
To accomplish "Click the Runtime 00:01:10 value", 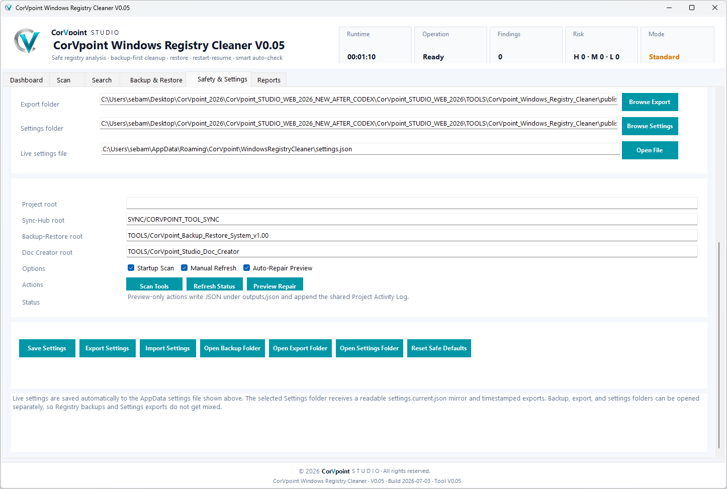I will coord(361,57).
